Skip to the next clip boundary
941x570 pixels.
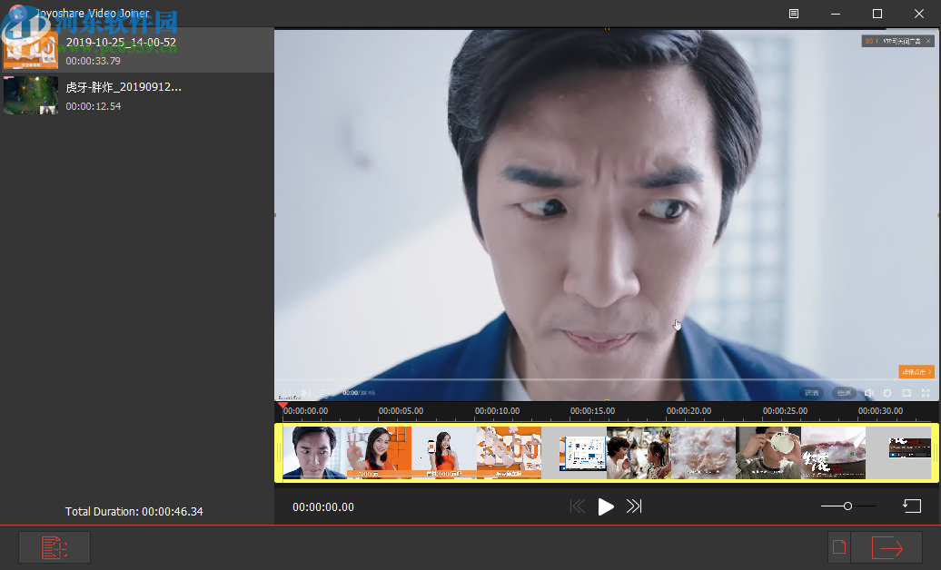(634, 506)
